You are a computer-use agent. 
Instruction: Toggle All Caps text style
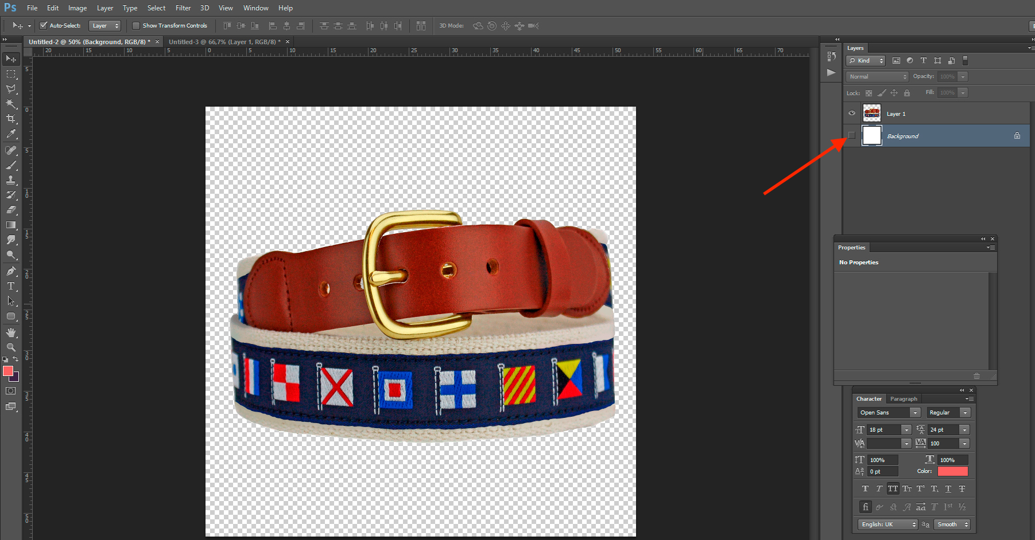tap(893, 489)
